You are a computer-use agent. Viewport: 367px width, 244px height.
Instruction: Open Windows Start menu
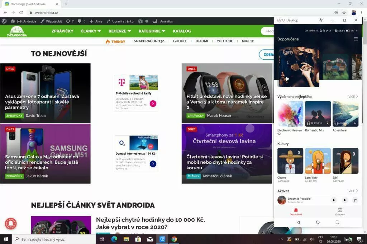[x=6, y=239]
